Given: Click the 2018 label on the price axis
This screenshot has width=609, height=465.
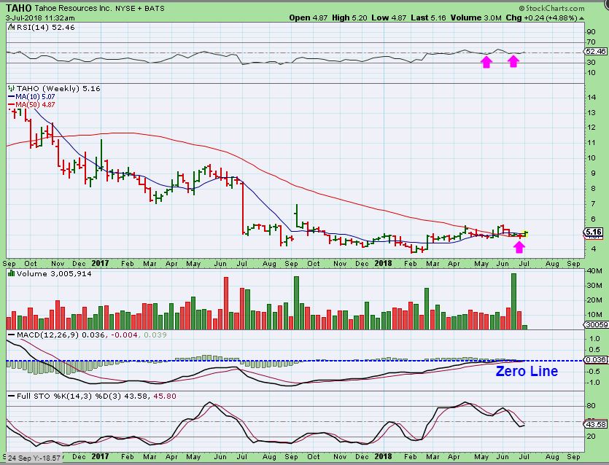Looking at the screenshot, I should [x=383, y=263].
